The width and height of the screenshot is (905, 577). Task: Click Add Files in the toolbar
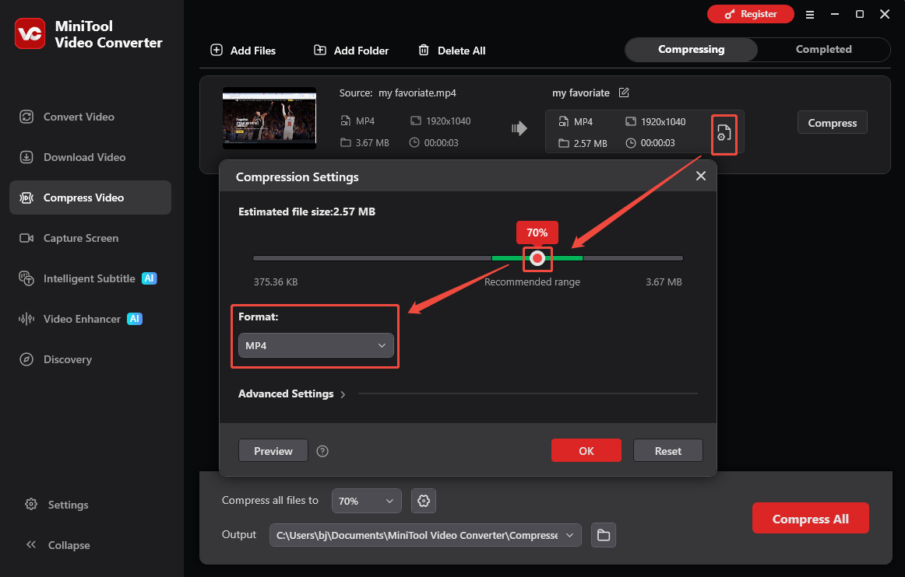(x=243, y=50)
